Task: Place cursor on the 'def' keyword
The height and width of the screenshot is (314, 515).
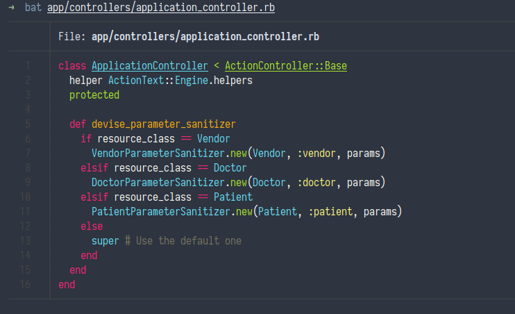Action: pyautogui.click(x=78, y=124)
